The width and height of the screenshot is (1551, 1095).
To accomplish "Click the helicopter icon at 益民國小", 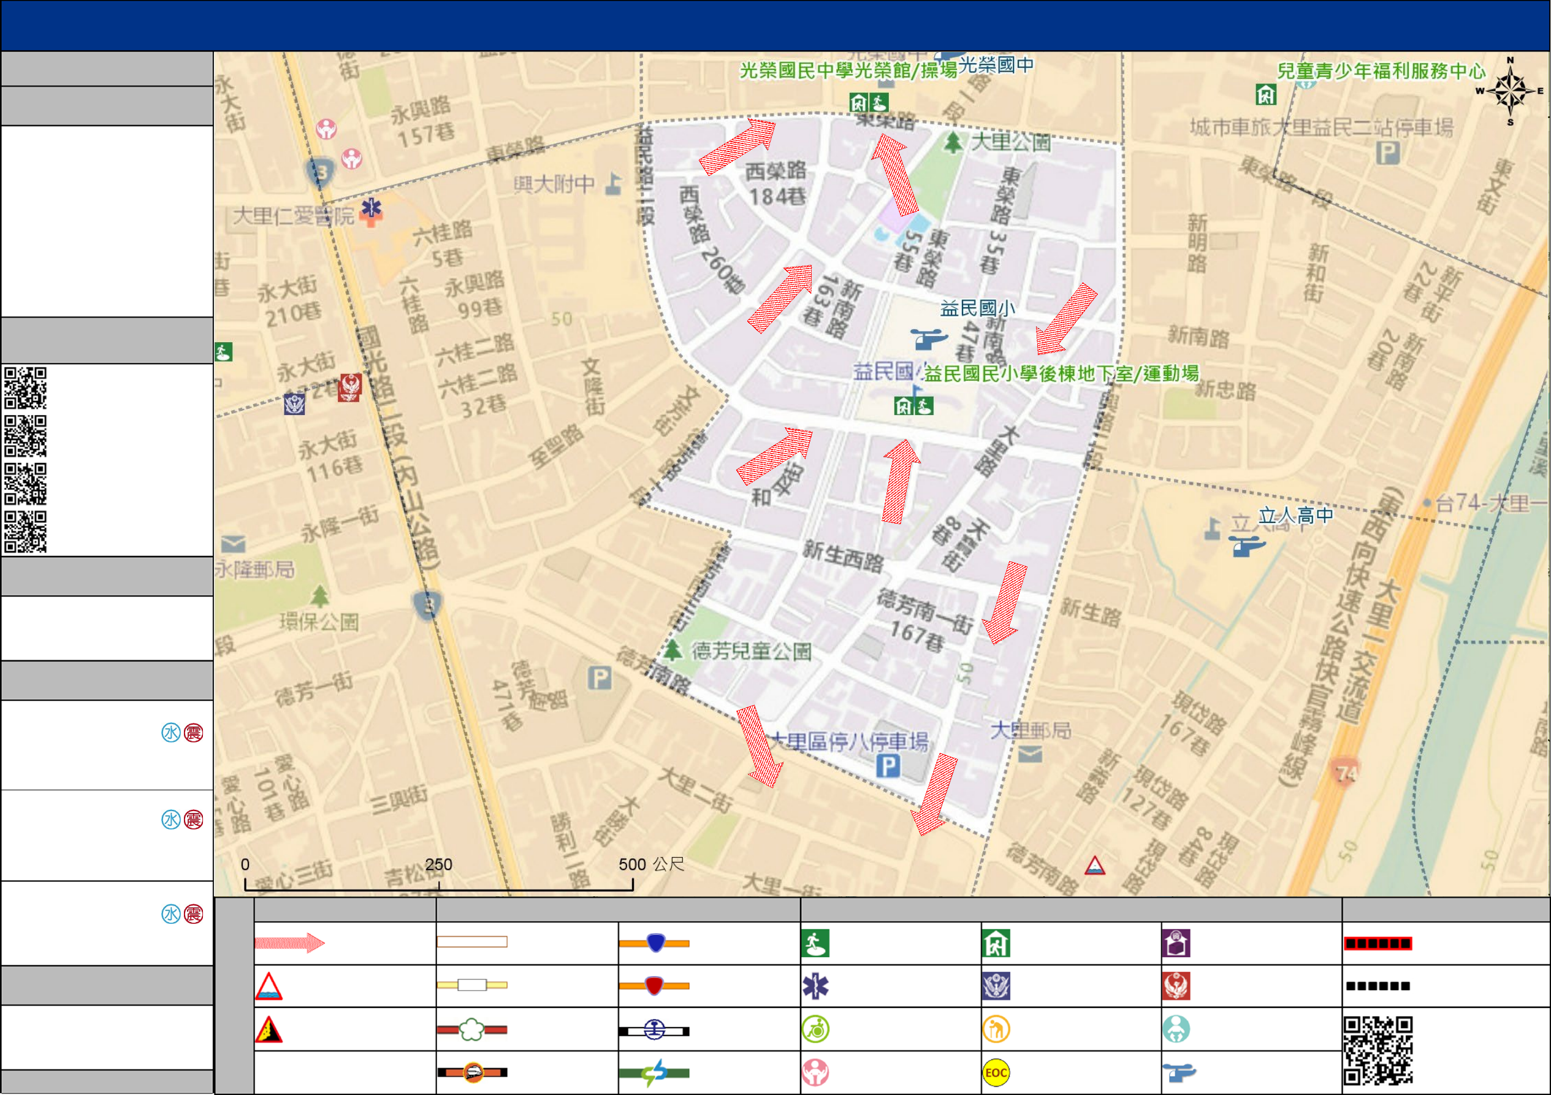I will point(929,338).
